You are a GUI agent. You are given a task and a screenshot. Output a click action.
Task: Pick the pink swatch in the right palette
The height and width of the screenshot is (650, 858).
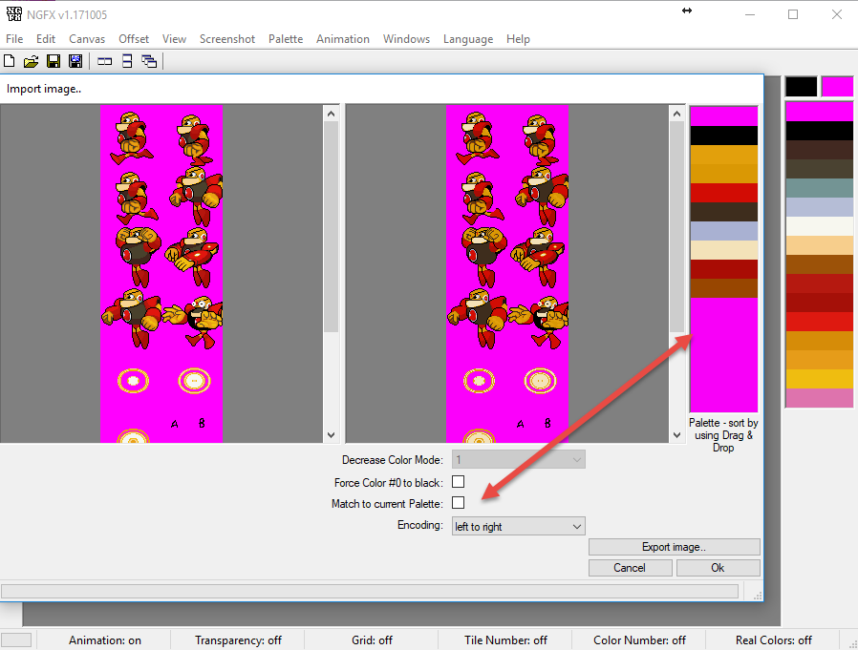point(819,398)
